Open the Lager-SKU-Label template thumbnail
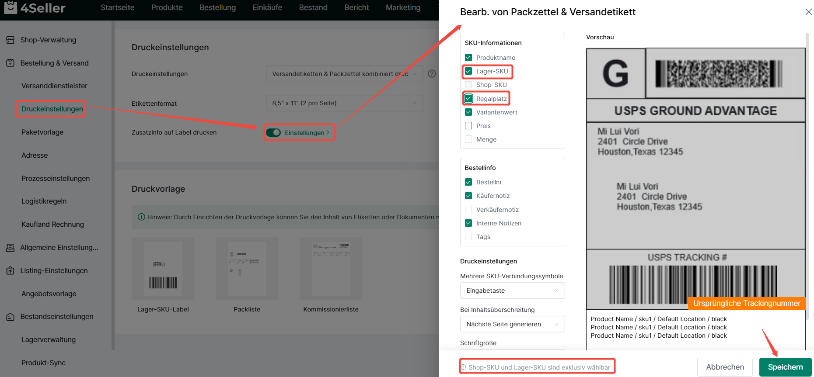Image resolution: width=814 pixels, height=377 pixels. pyautogui.click(x=163, y=269)
